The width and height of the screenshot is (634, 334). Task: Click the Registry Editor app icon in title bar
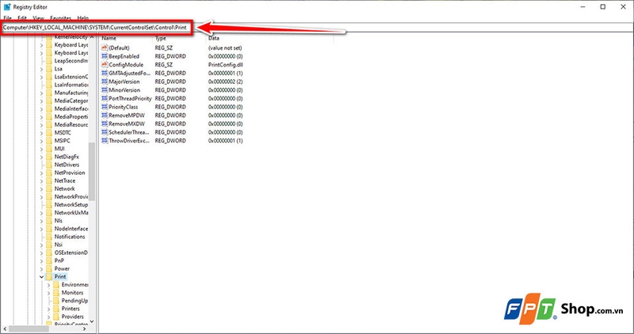pyautogui.click(x=7, y=7)
